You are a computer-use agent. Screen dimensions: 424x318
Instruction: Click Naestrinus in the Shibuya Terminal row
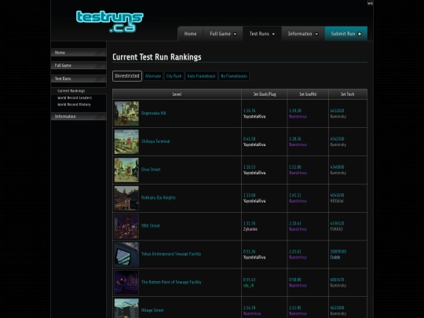pos(298,144)
